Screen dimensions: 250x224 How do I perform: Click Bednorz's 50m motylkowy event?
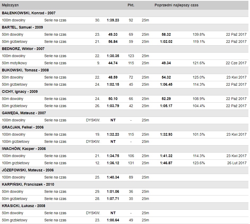pos(14,63)
